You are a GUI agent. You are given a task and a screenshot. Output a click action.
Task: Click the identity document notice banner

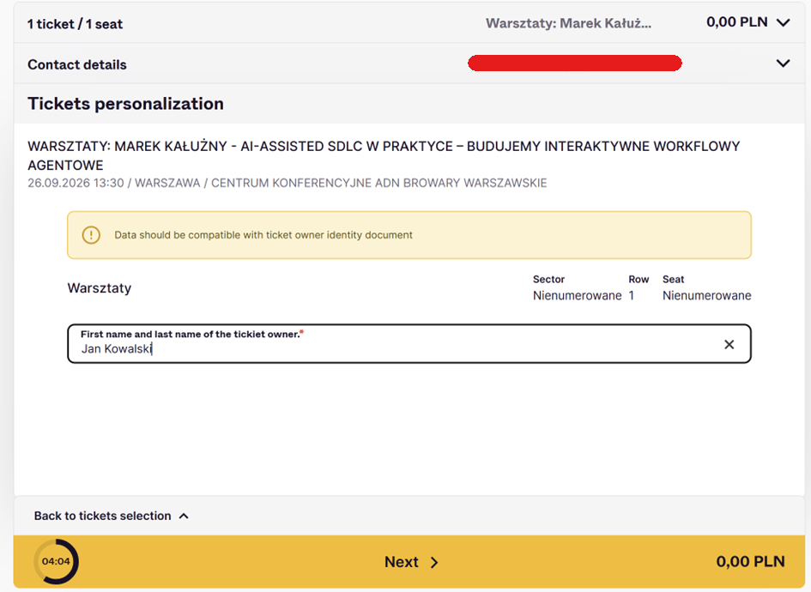[409, 235]
